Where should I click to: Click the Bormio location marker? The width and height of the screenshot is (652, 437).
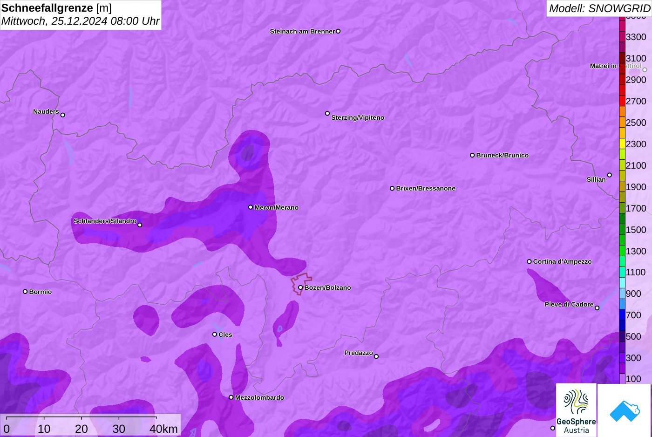point(25,292)
